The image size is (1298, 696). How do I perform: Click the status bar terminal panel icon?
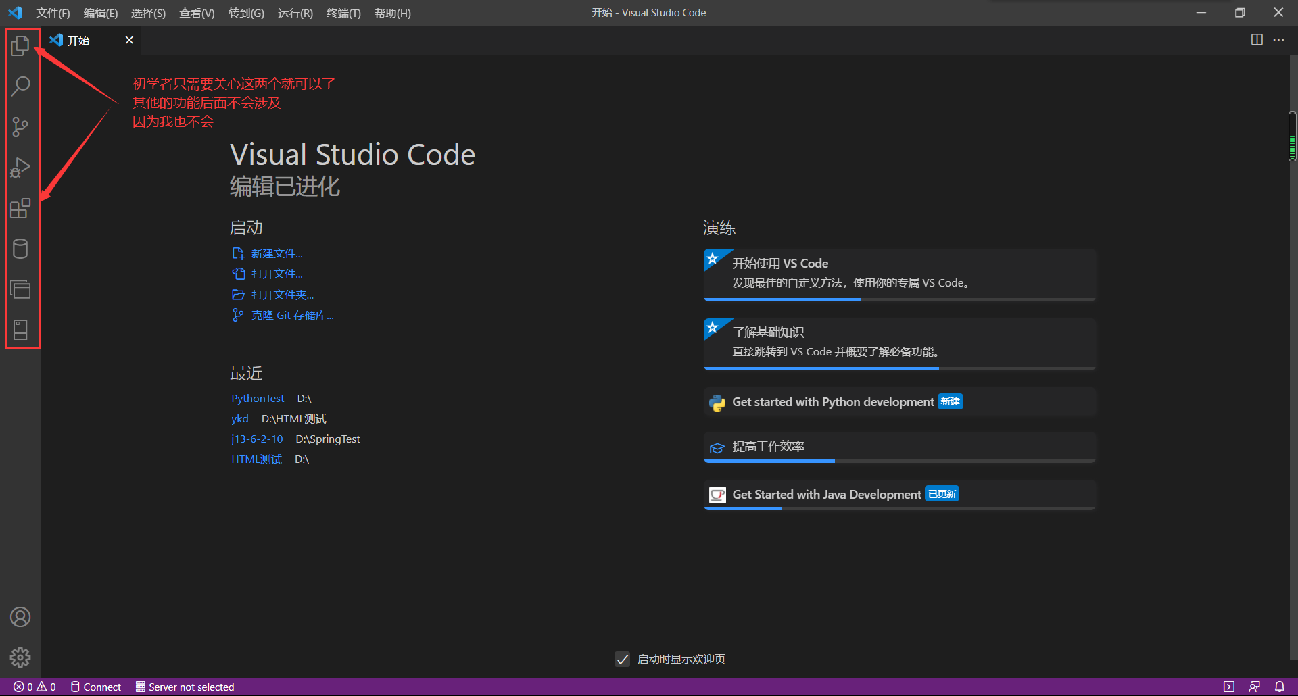coord(1229,687)
